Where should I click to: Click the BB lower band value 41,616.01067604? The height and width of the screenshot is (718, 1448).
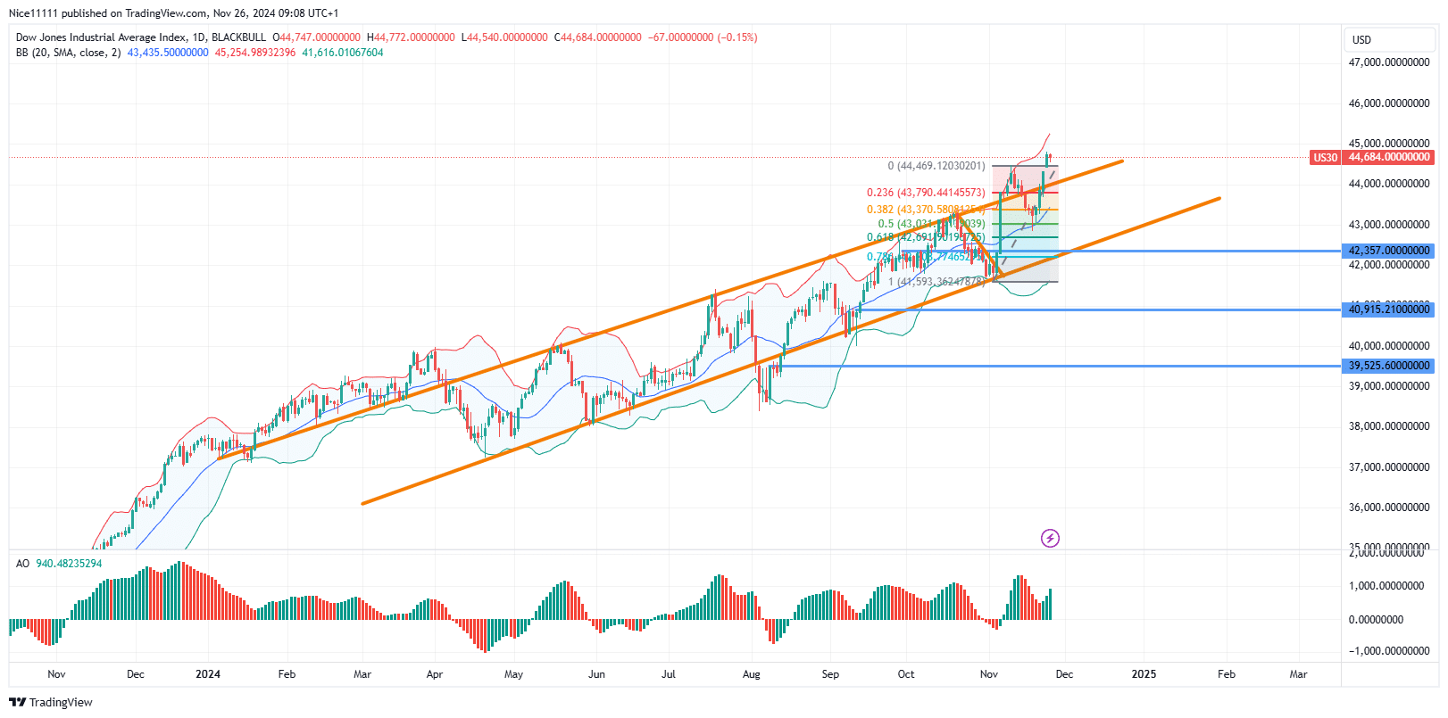[343, 53]
